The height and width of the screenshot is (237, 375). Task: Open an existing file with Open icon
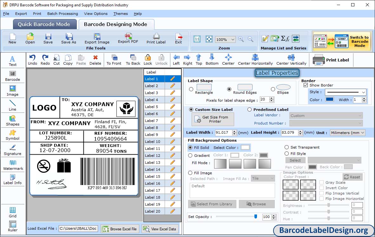click(30, 39)
